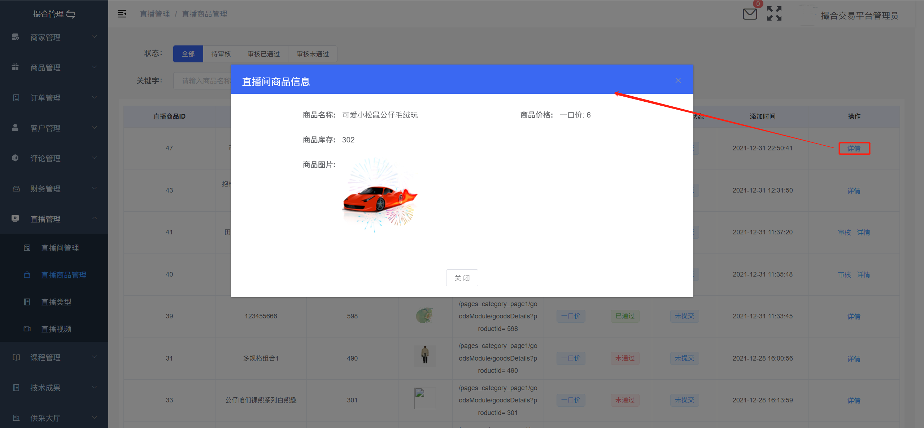Open 详情 for product ID 31
The image size is (924, 428).
click(x=854, y=358)
